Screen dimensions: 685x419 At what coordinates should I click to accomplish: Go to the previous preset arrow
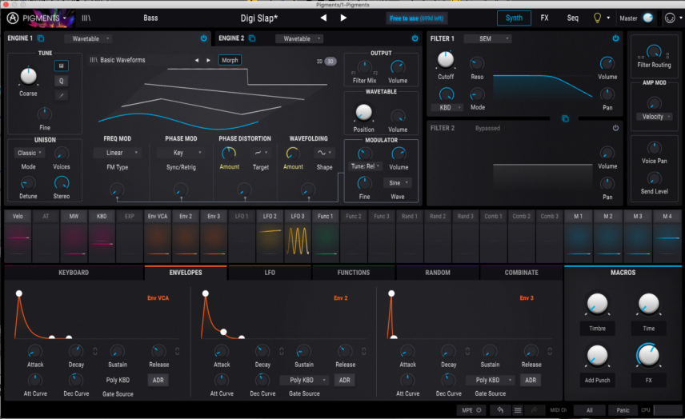pos(323,18)
